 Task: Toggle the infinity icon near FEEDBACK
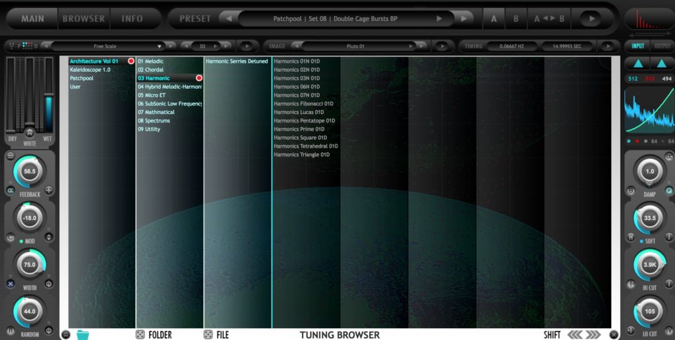point(11,190)
